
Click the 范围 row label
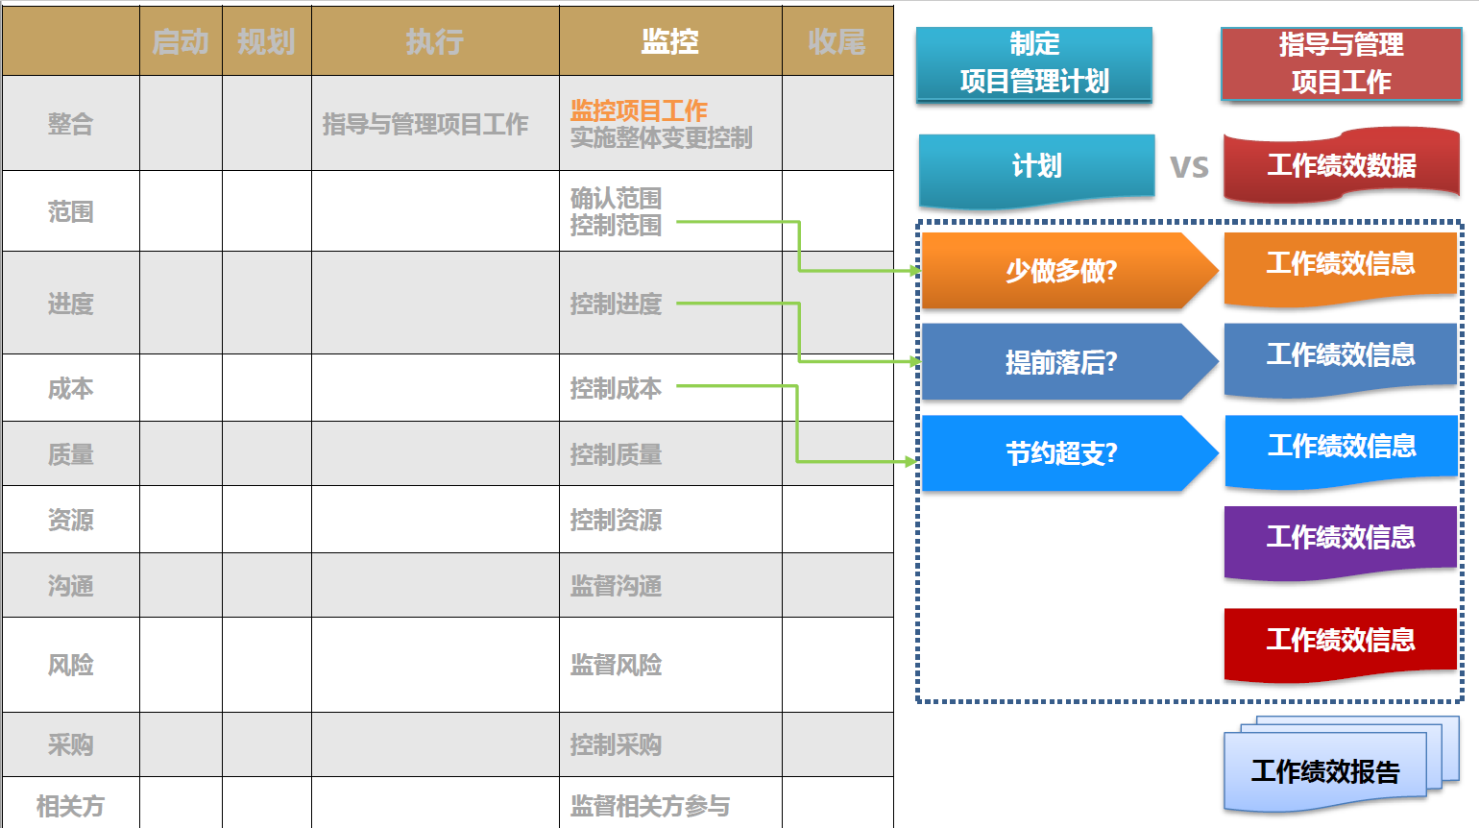(71, 211)
